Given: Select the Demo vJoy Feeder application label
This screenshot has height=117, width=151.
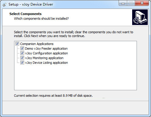Looking at the screenshot, I should click(46, 49).
